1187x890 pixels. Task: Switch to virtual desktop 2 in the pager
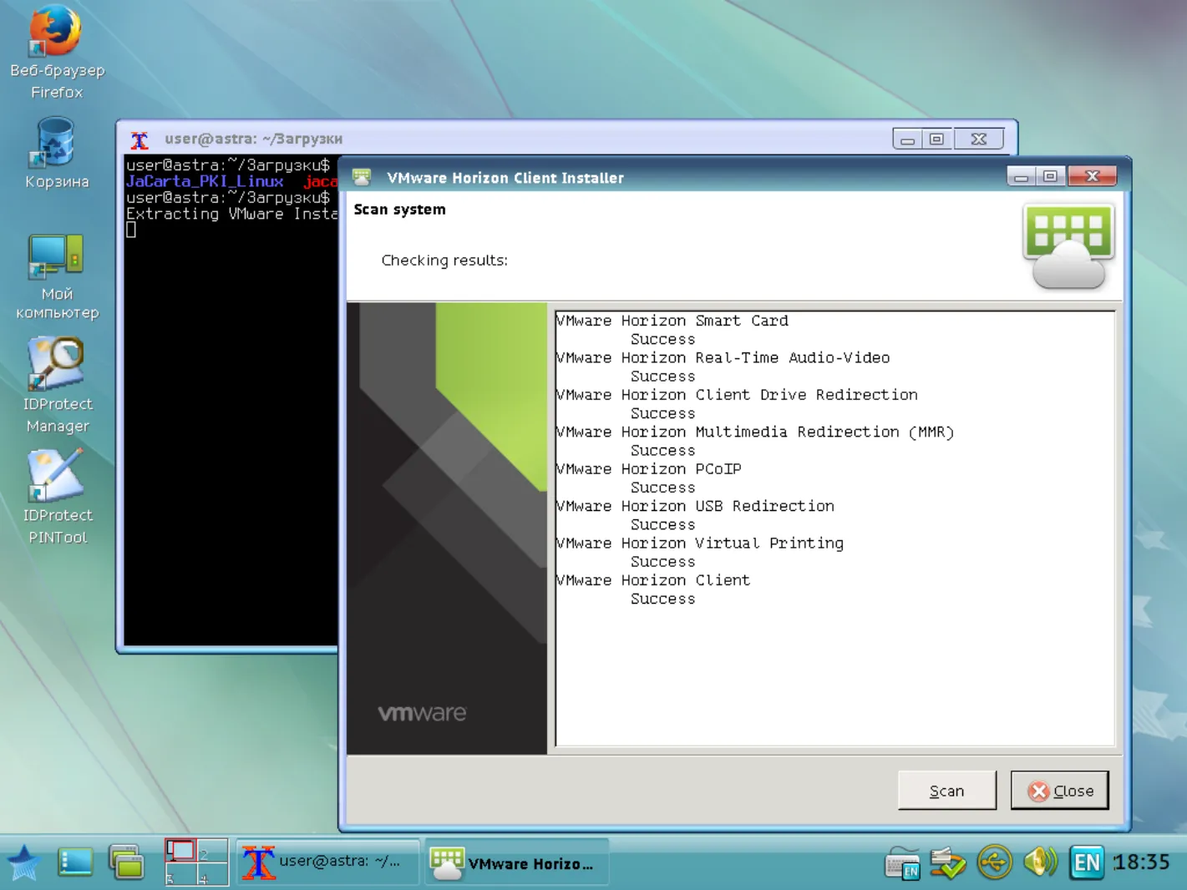click(213, 851)
